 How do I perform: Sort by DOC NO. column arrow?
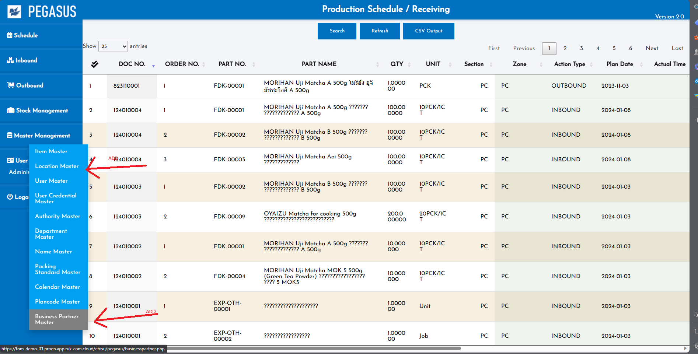(153, 65)
